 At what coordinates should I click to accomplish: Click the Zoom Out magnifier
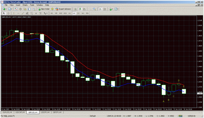pos(94,9)
